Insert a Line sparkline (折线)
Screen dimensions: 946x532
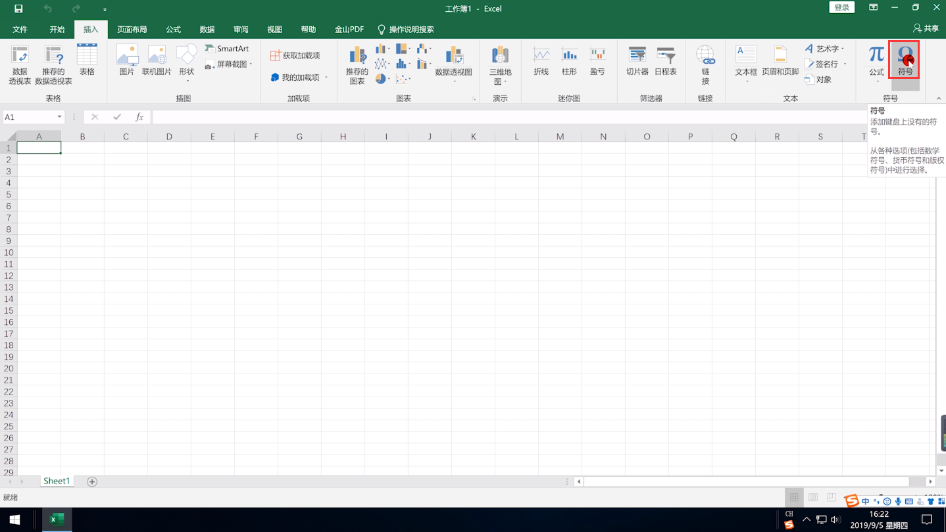[541, 60]
